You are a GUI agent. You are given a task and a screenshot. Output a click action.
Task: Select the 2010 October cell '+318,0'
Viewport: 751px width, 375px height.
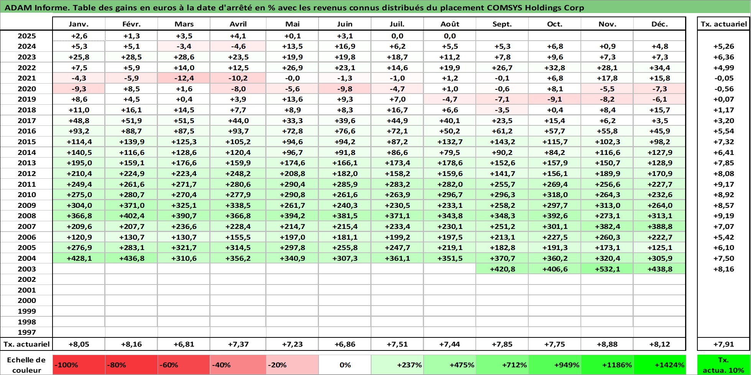tap(555, 194)
